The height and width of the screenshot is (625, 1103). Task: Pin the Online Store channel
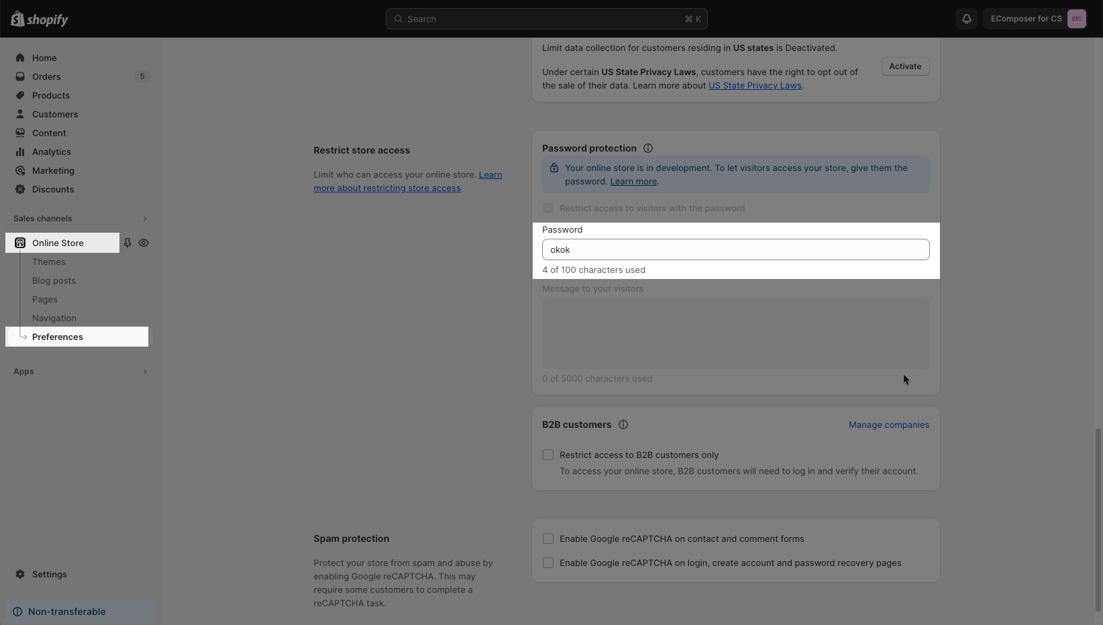coord(127,243)
